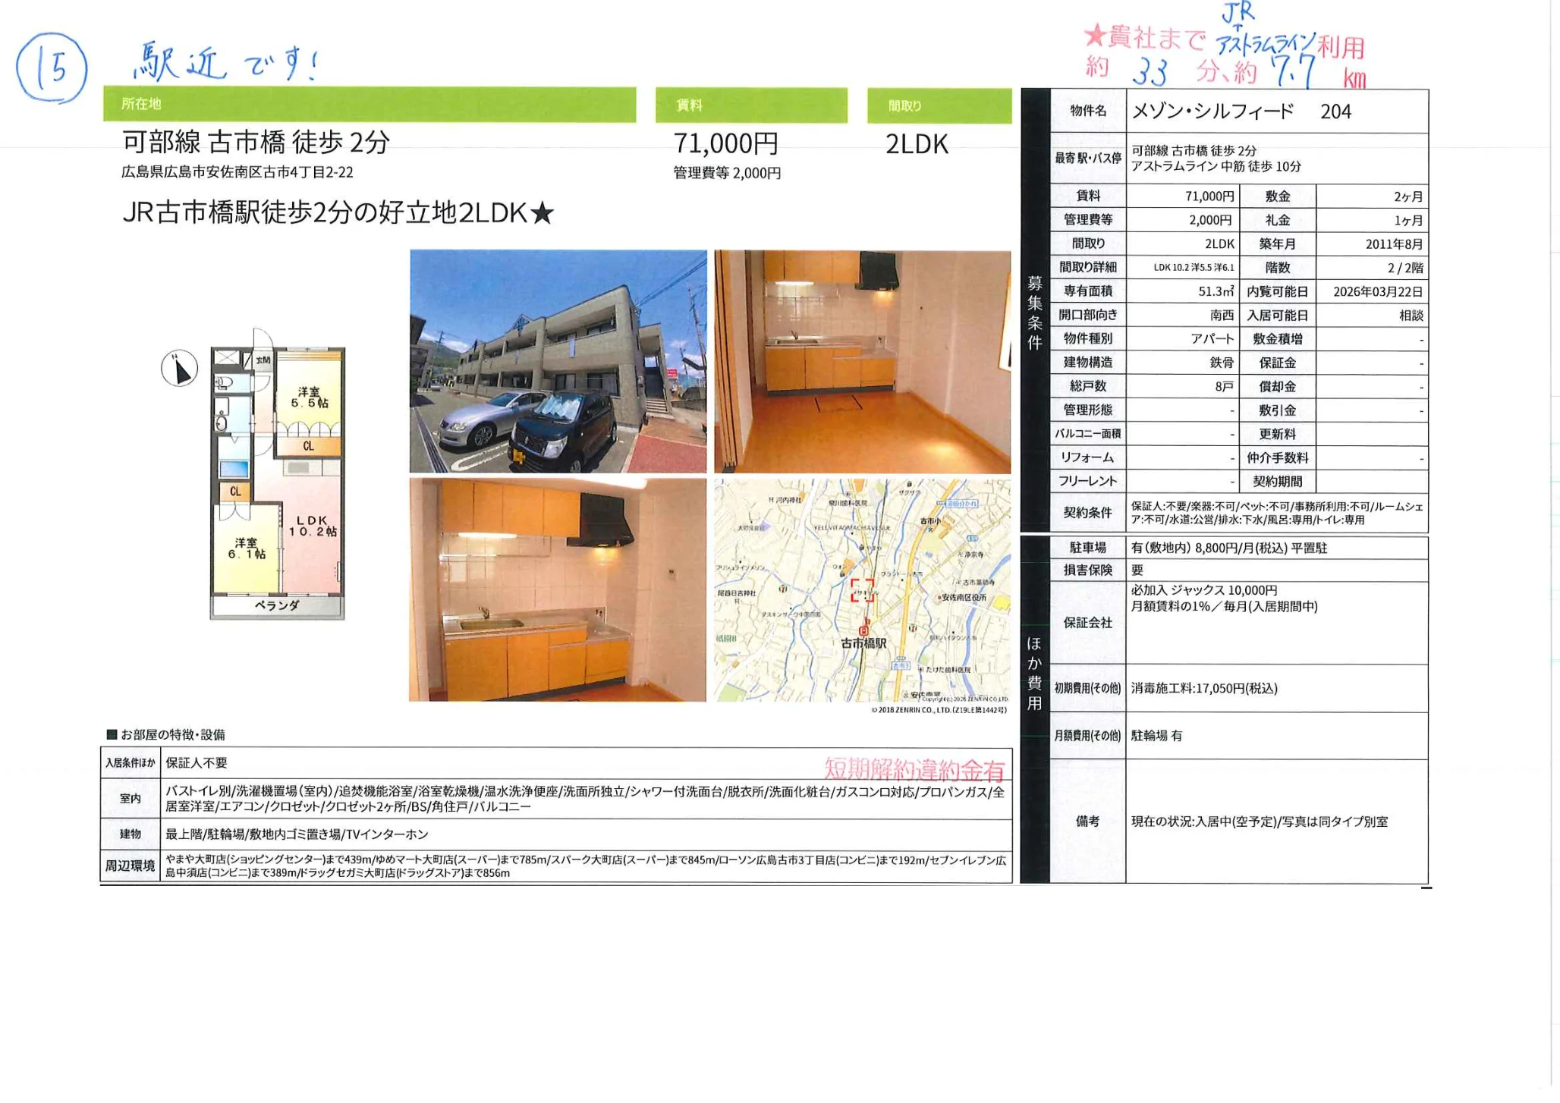Open the building exterior photo

[x=558, y=361]
